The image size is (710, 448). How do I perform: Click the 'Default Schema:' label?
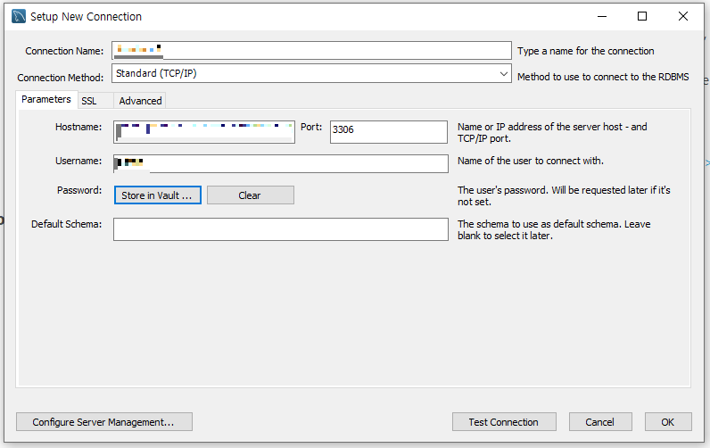tap(67, 224)
